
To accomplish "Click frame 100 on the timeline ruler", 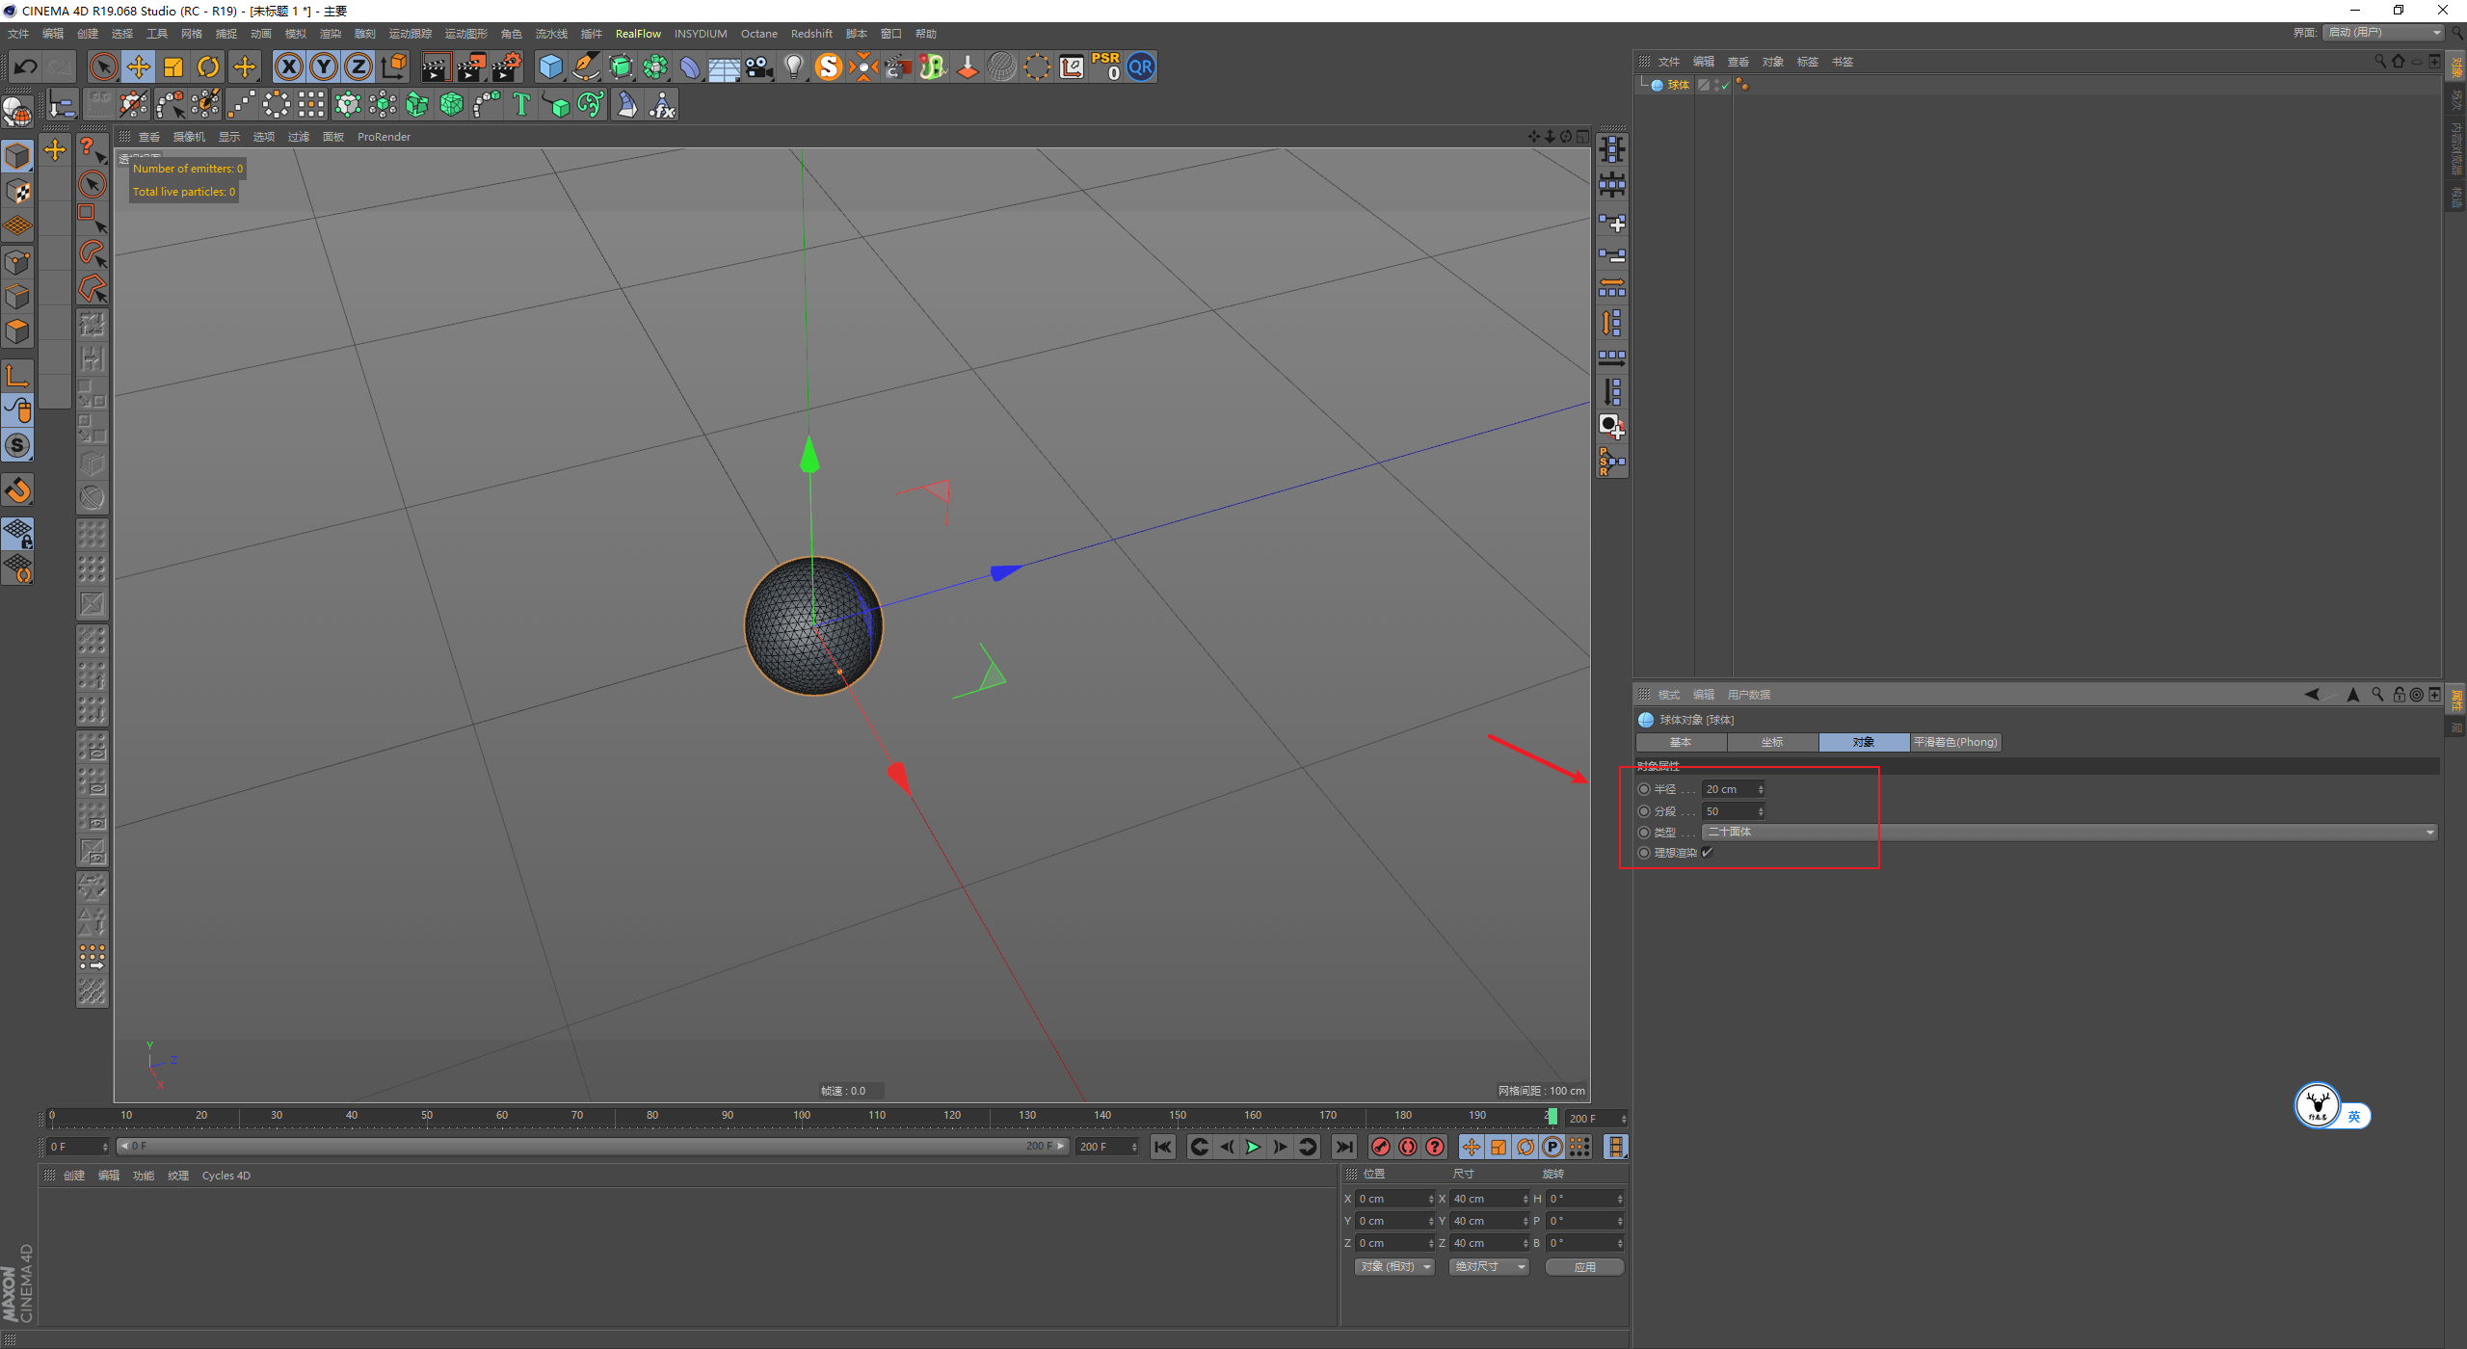I will click(802, 1115).
